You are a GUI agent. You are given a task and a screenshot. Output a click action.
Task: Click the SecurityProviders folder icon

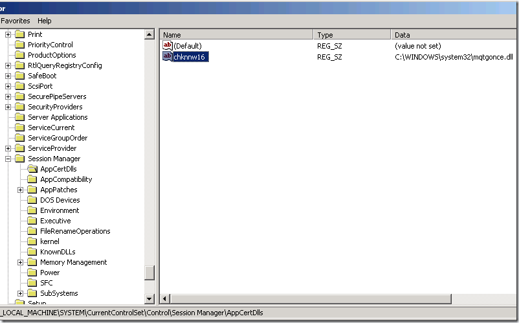(19, 107)
